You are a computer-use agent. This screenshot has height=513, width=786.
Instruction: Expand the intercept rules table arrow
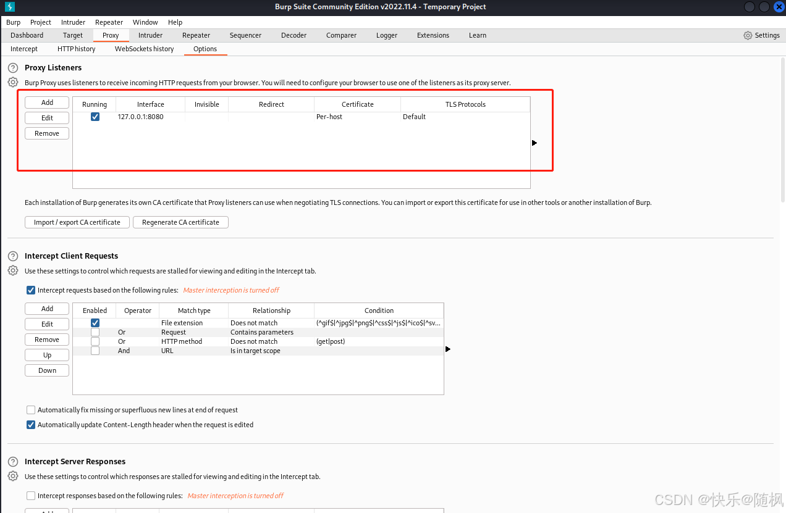pyautogui.click(x=448, y=349)
